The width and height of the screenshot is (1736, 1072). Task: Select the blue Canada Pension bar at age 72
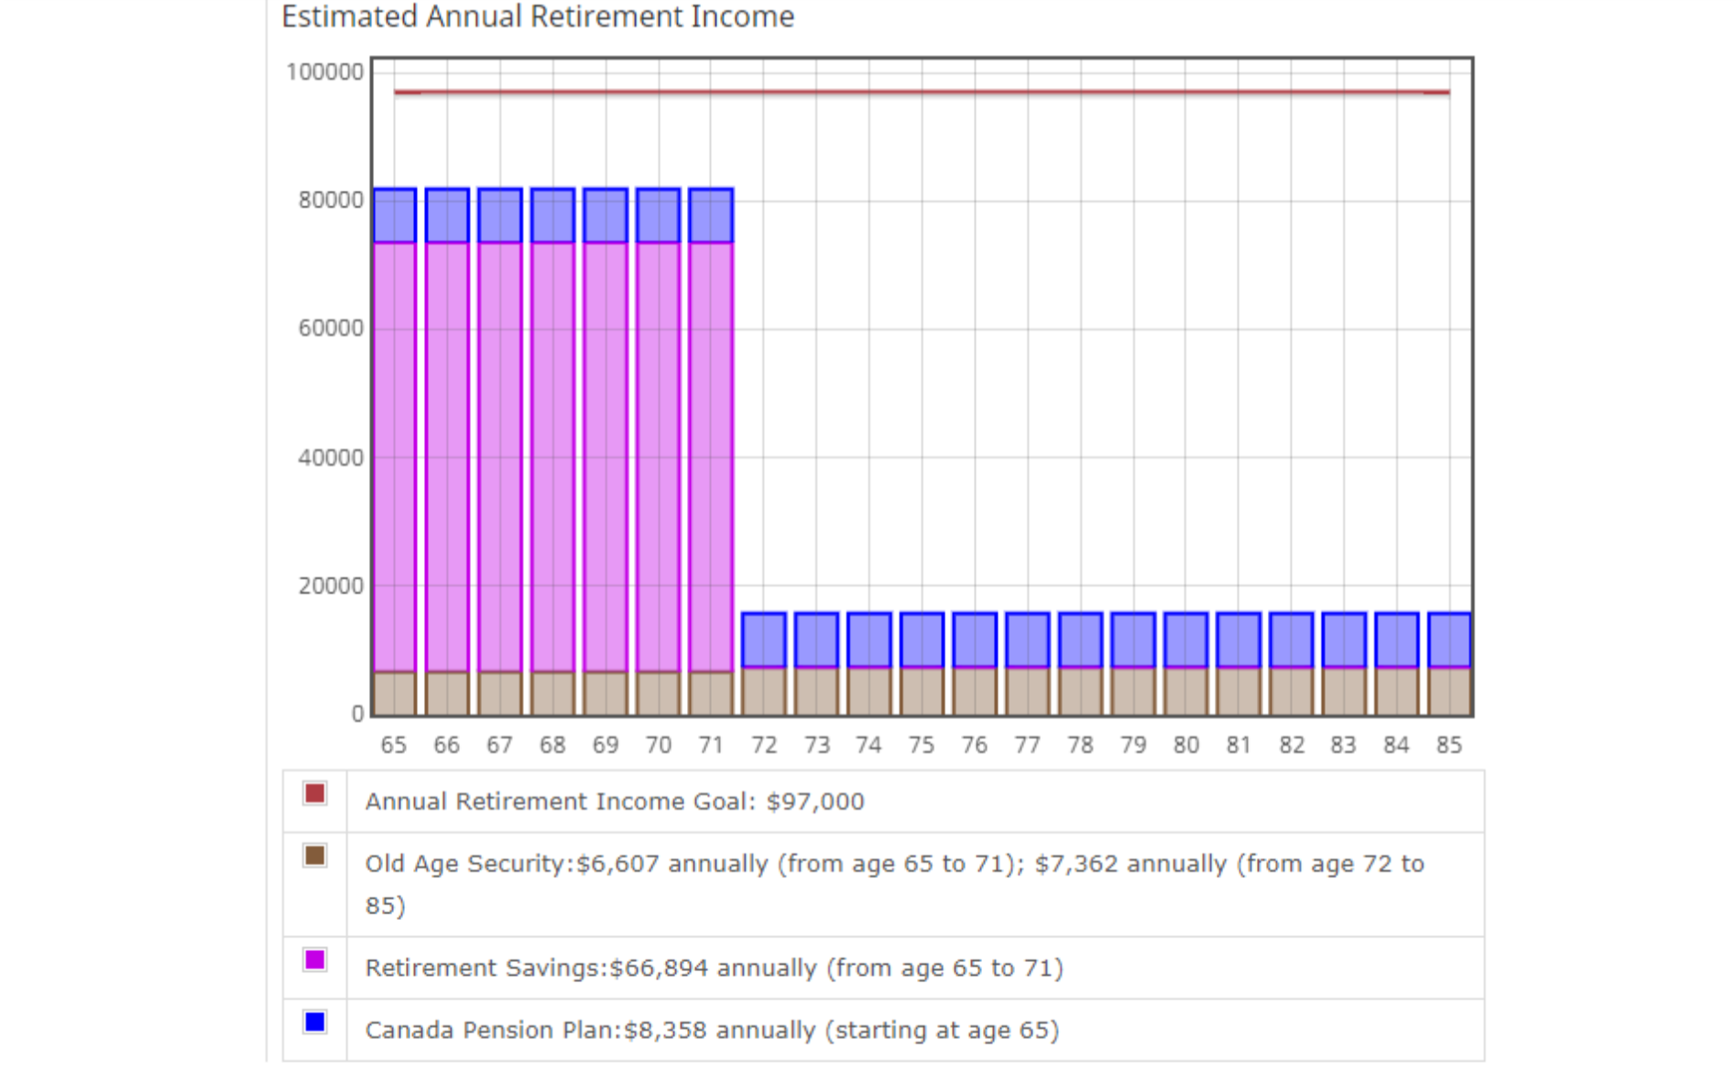click(764, 640)
